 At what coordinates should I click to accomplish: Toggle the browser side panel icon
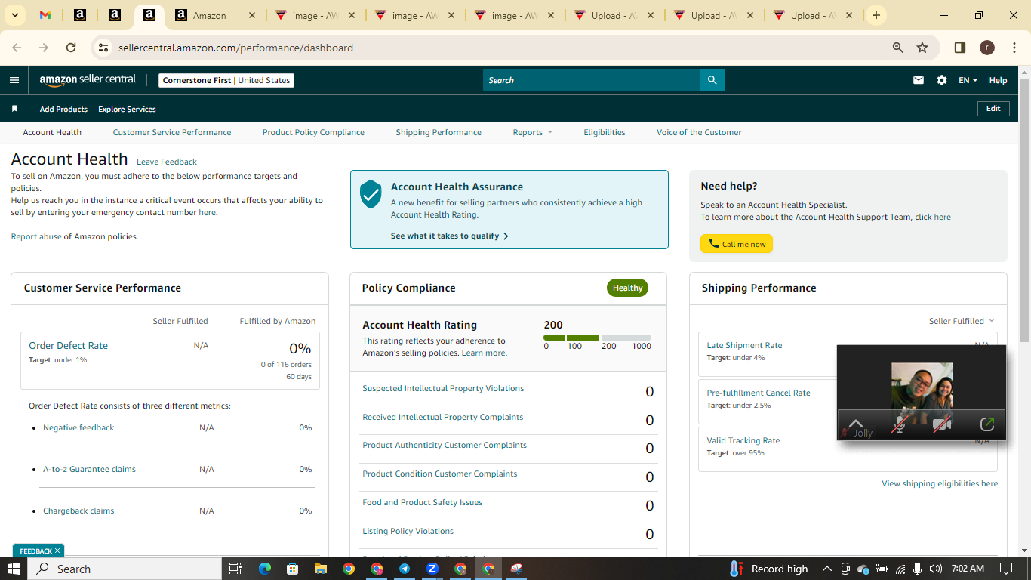click(x=960, y=48)
